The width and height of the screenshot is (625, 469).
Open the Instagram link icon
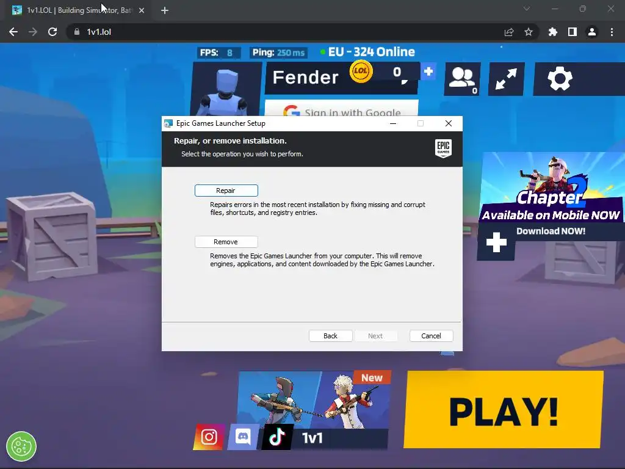[209, 437]
